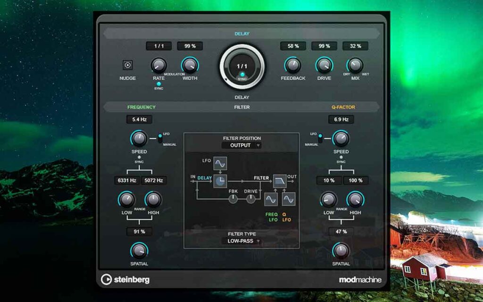Viewport: 483px width, 302px height.
Task: Click the LFO sine wave icon above delay
Action: coord(220,163)
